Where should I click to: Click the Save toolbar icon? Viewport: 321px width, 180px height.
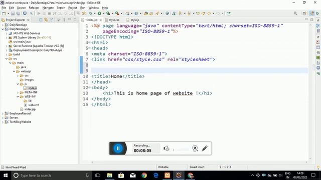coord(13,13)
